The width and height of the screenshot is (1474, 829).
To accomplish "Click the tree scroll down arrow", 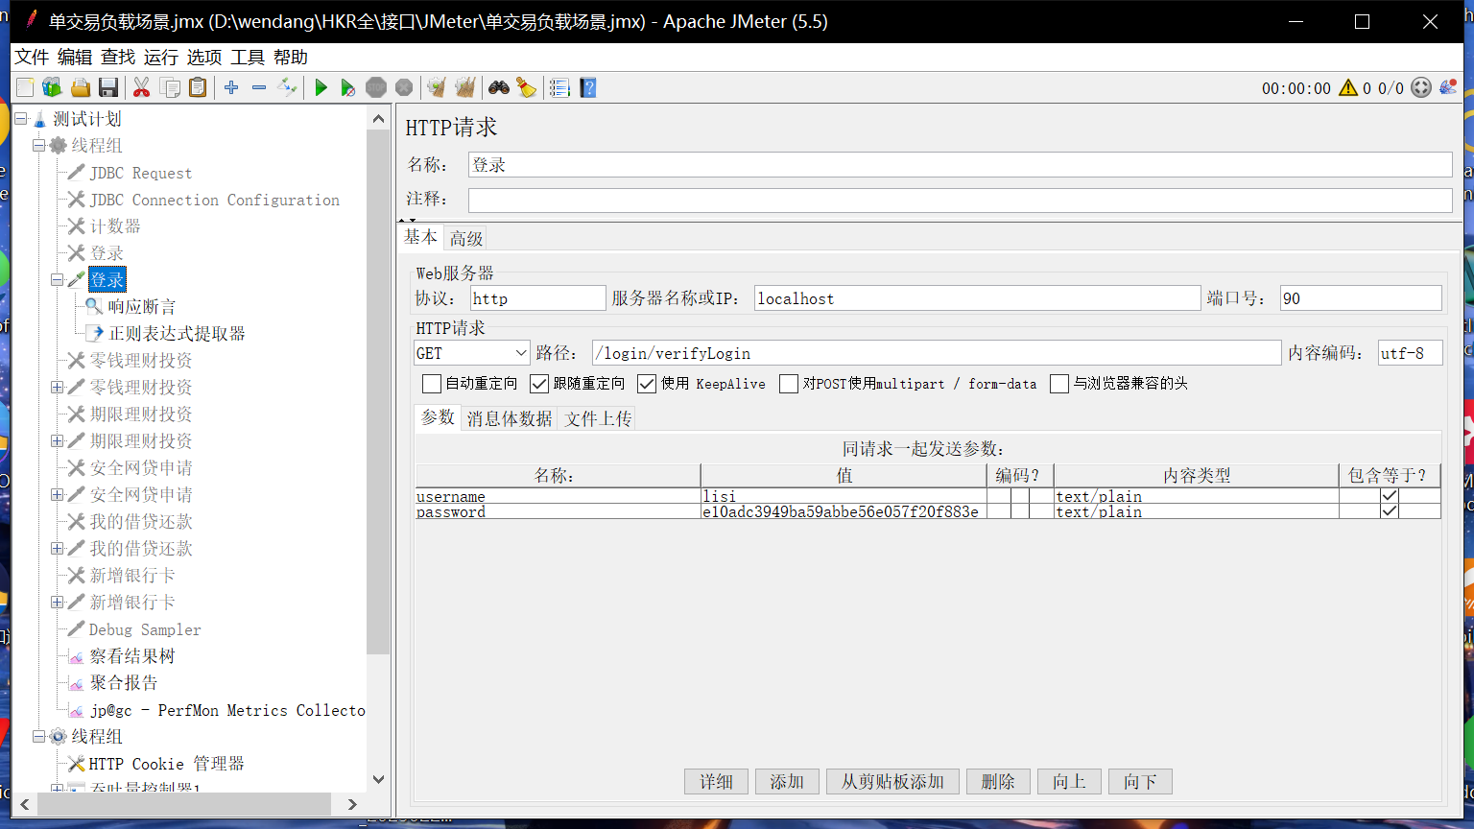I will pos(378,779).
